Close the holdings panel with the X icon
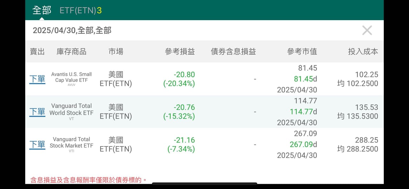The image size is (409, 189). (367, 30)
